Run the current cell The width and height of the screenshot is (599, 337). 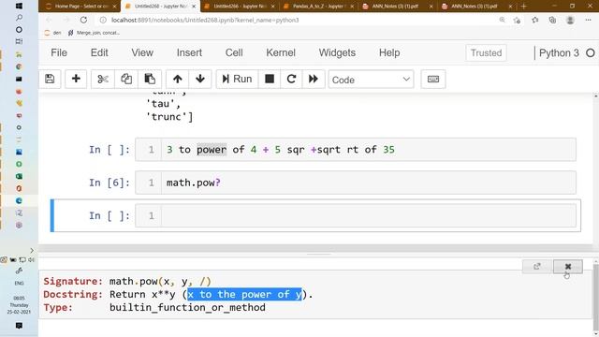click(x=237, y=79)
